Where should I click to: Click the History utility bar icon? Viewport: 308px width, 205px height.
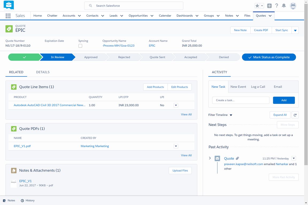point(22,200)
